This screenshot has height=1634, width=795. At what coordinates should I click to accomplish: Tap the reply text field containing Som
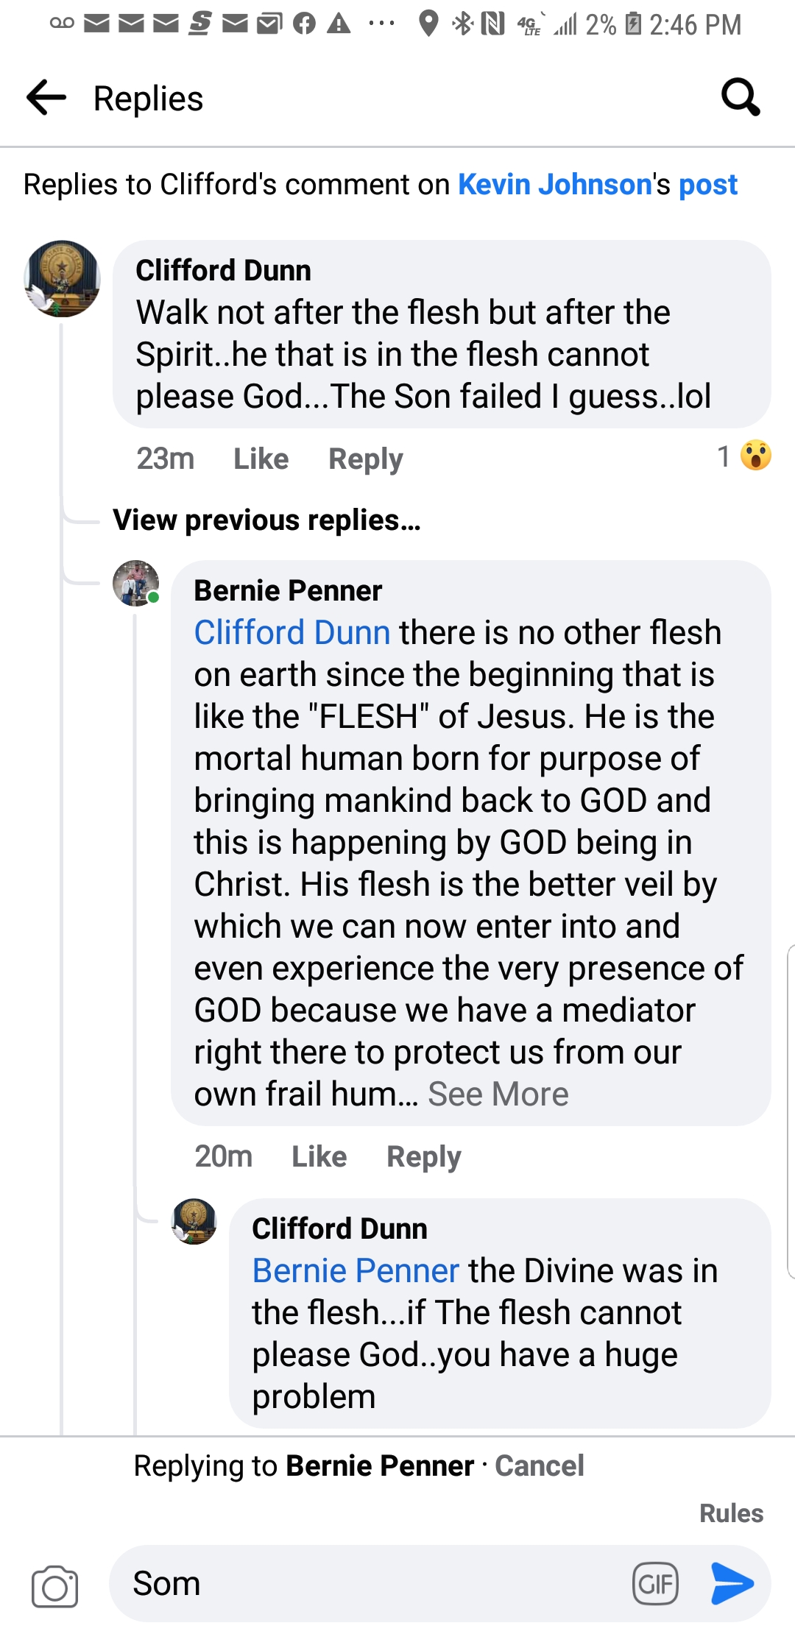pos(368,1583)
